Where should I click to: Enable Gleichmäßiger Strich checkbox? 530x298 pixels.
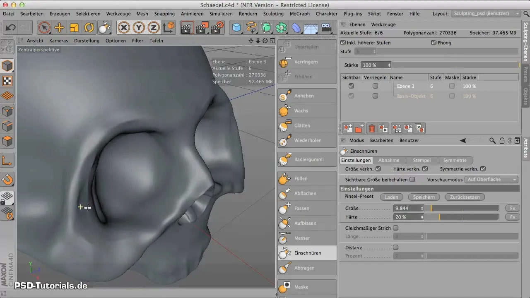click(x=395, y=228)
